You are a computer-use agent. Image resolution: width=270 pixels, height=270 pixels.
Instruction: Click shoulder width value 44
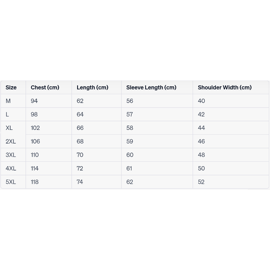coord(201,128)
